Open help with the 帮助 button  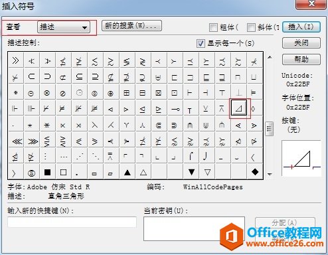click(x=301, y=59)
